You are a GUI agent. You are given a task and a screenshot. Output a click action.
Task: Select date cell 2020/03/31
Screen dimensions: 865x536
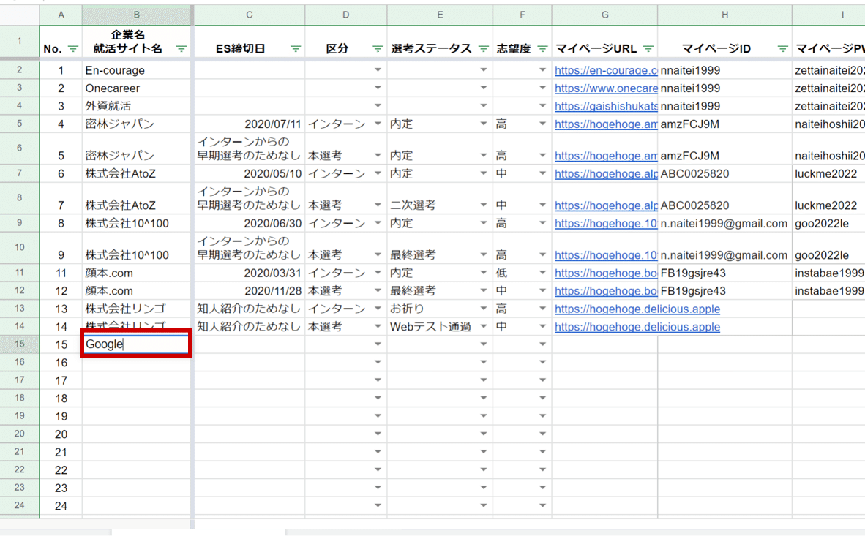tap(250, 273)
